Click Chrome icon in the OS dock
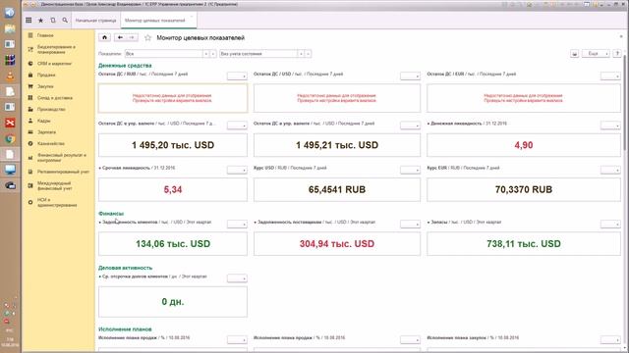This screenshot has width=629, height=353. click(10, 139)
